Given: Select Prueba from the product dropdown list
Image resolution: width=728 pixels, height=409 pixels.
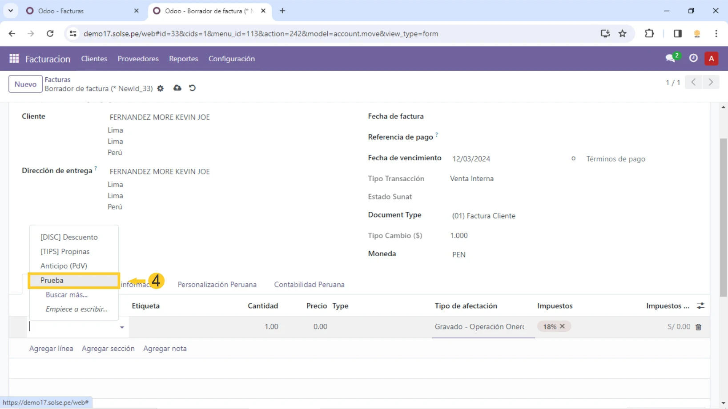Looking at the screenshot, I should point(52,280).
